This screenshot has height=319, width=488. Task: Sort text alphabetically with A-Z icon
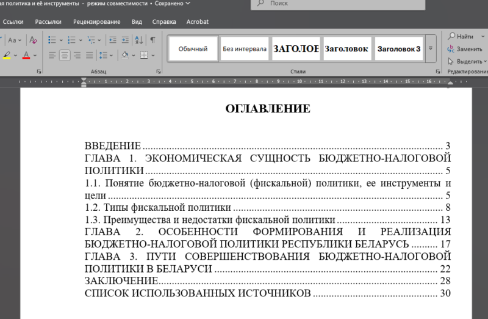point(139,40)
